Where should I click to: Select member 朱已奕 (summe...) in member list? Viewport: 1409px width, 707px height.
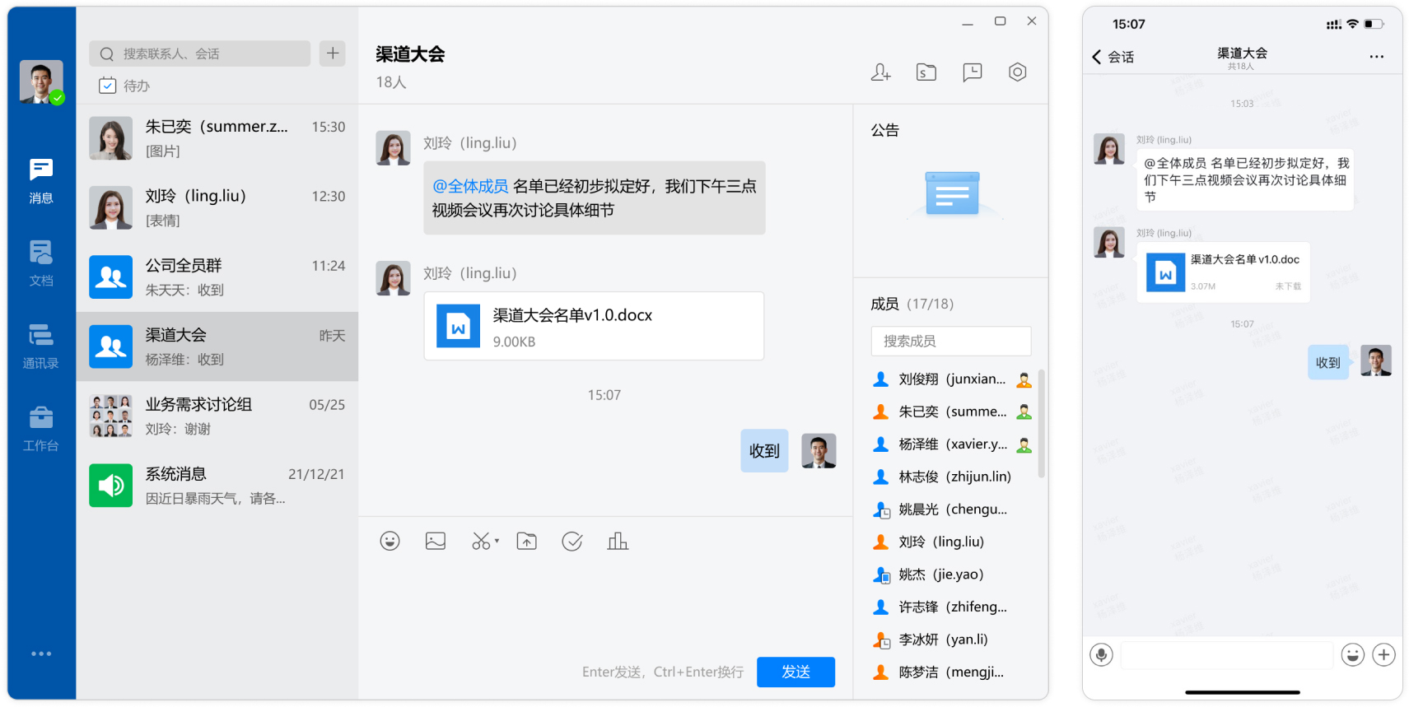point(952,412)
